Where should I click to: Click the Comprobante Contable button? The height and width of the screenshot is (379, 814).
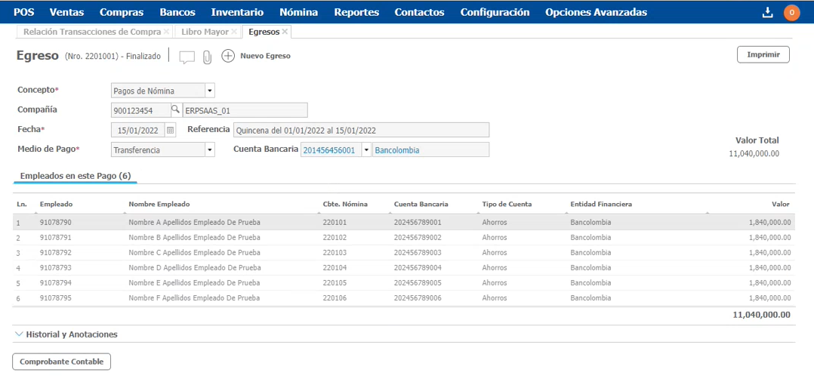(x=62, y=362)
